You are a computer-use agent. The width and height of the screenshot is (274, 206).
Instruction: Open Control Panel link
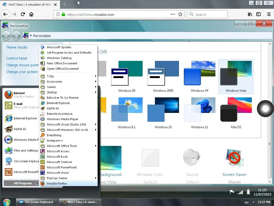(17, 58)
